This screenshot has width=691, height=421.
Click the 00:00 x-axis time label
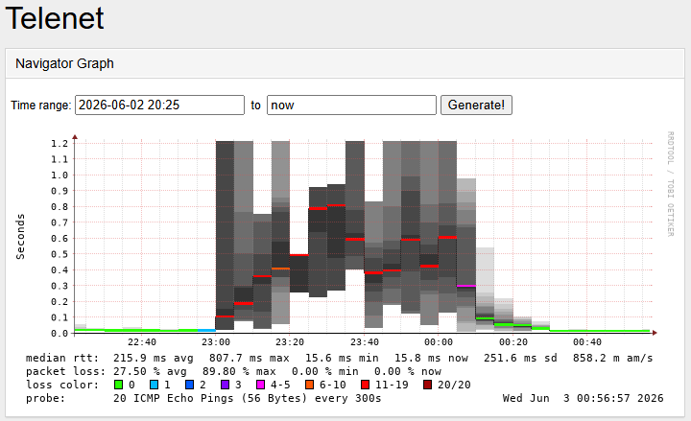click(439, 341)
